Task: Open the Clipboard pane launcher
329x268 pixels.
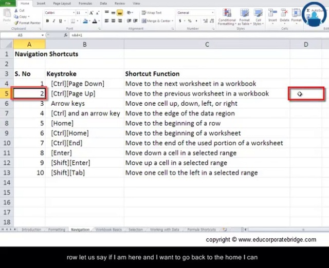Action: click(40, 29)
